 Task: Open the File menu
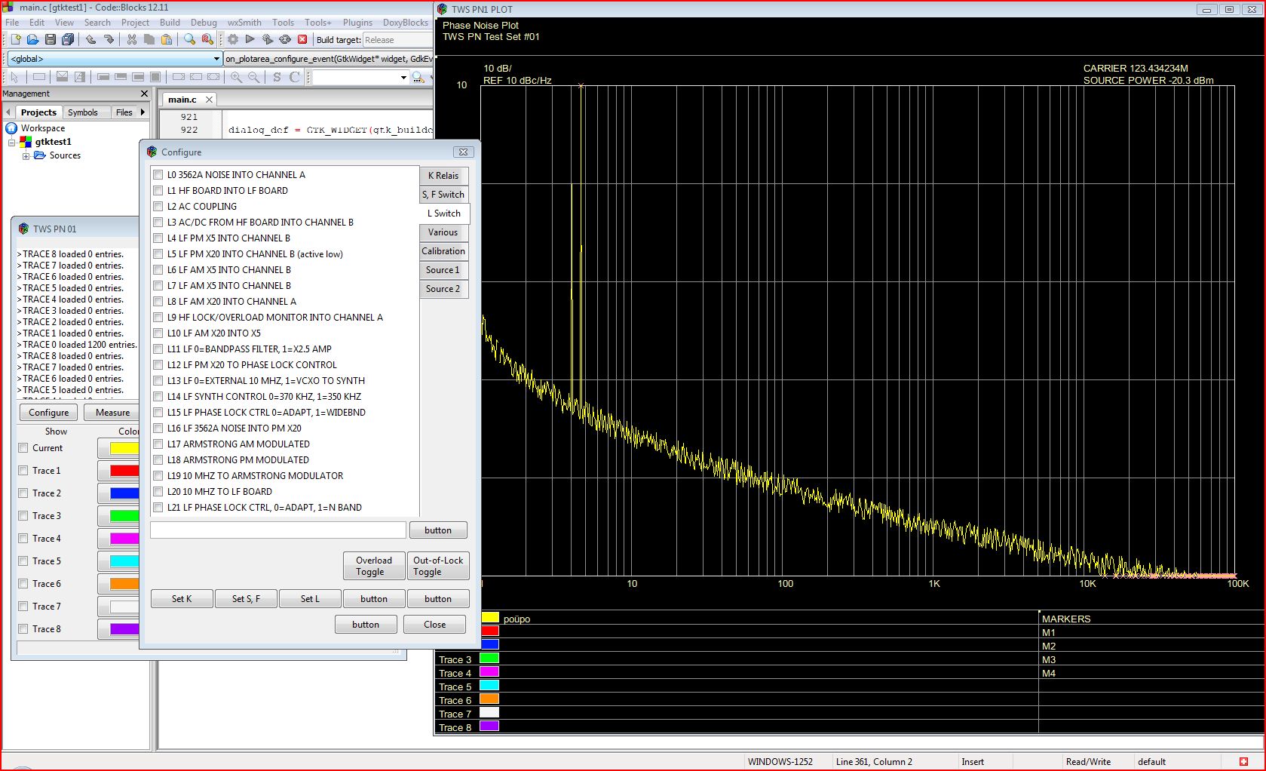tap(12, 23)
